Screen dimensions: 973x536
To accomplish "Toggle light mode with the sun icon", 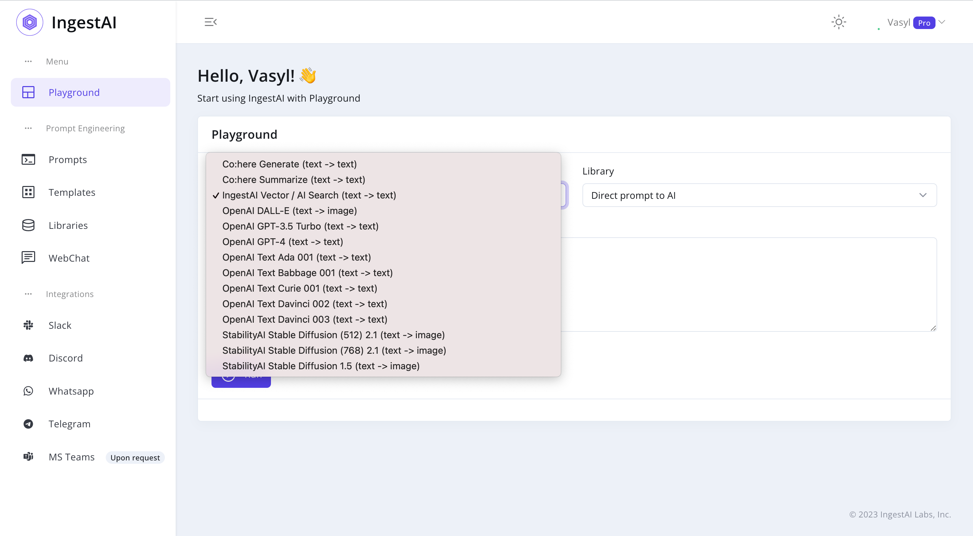I will pos(839,22).
